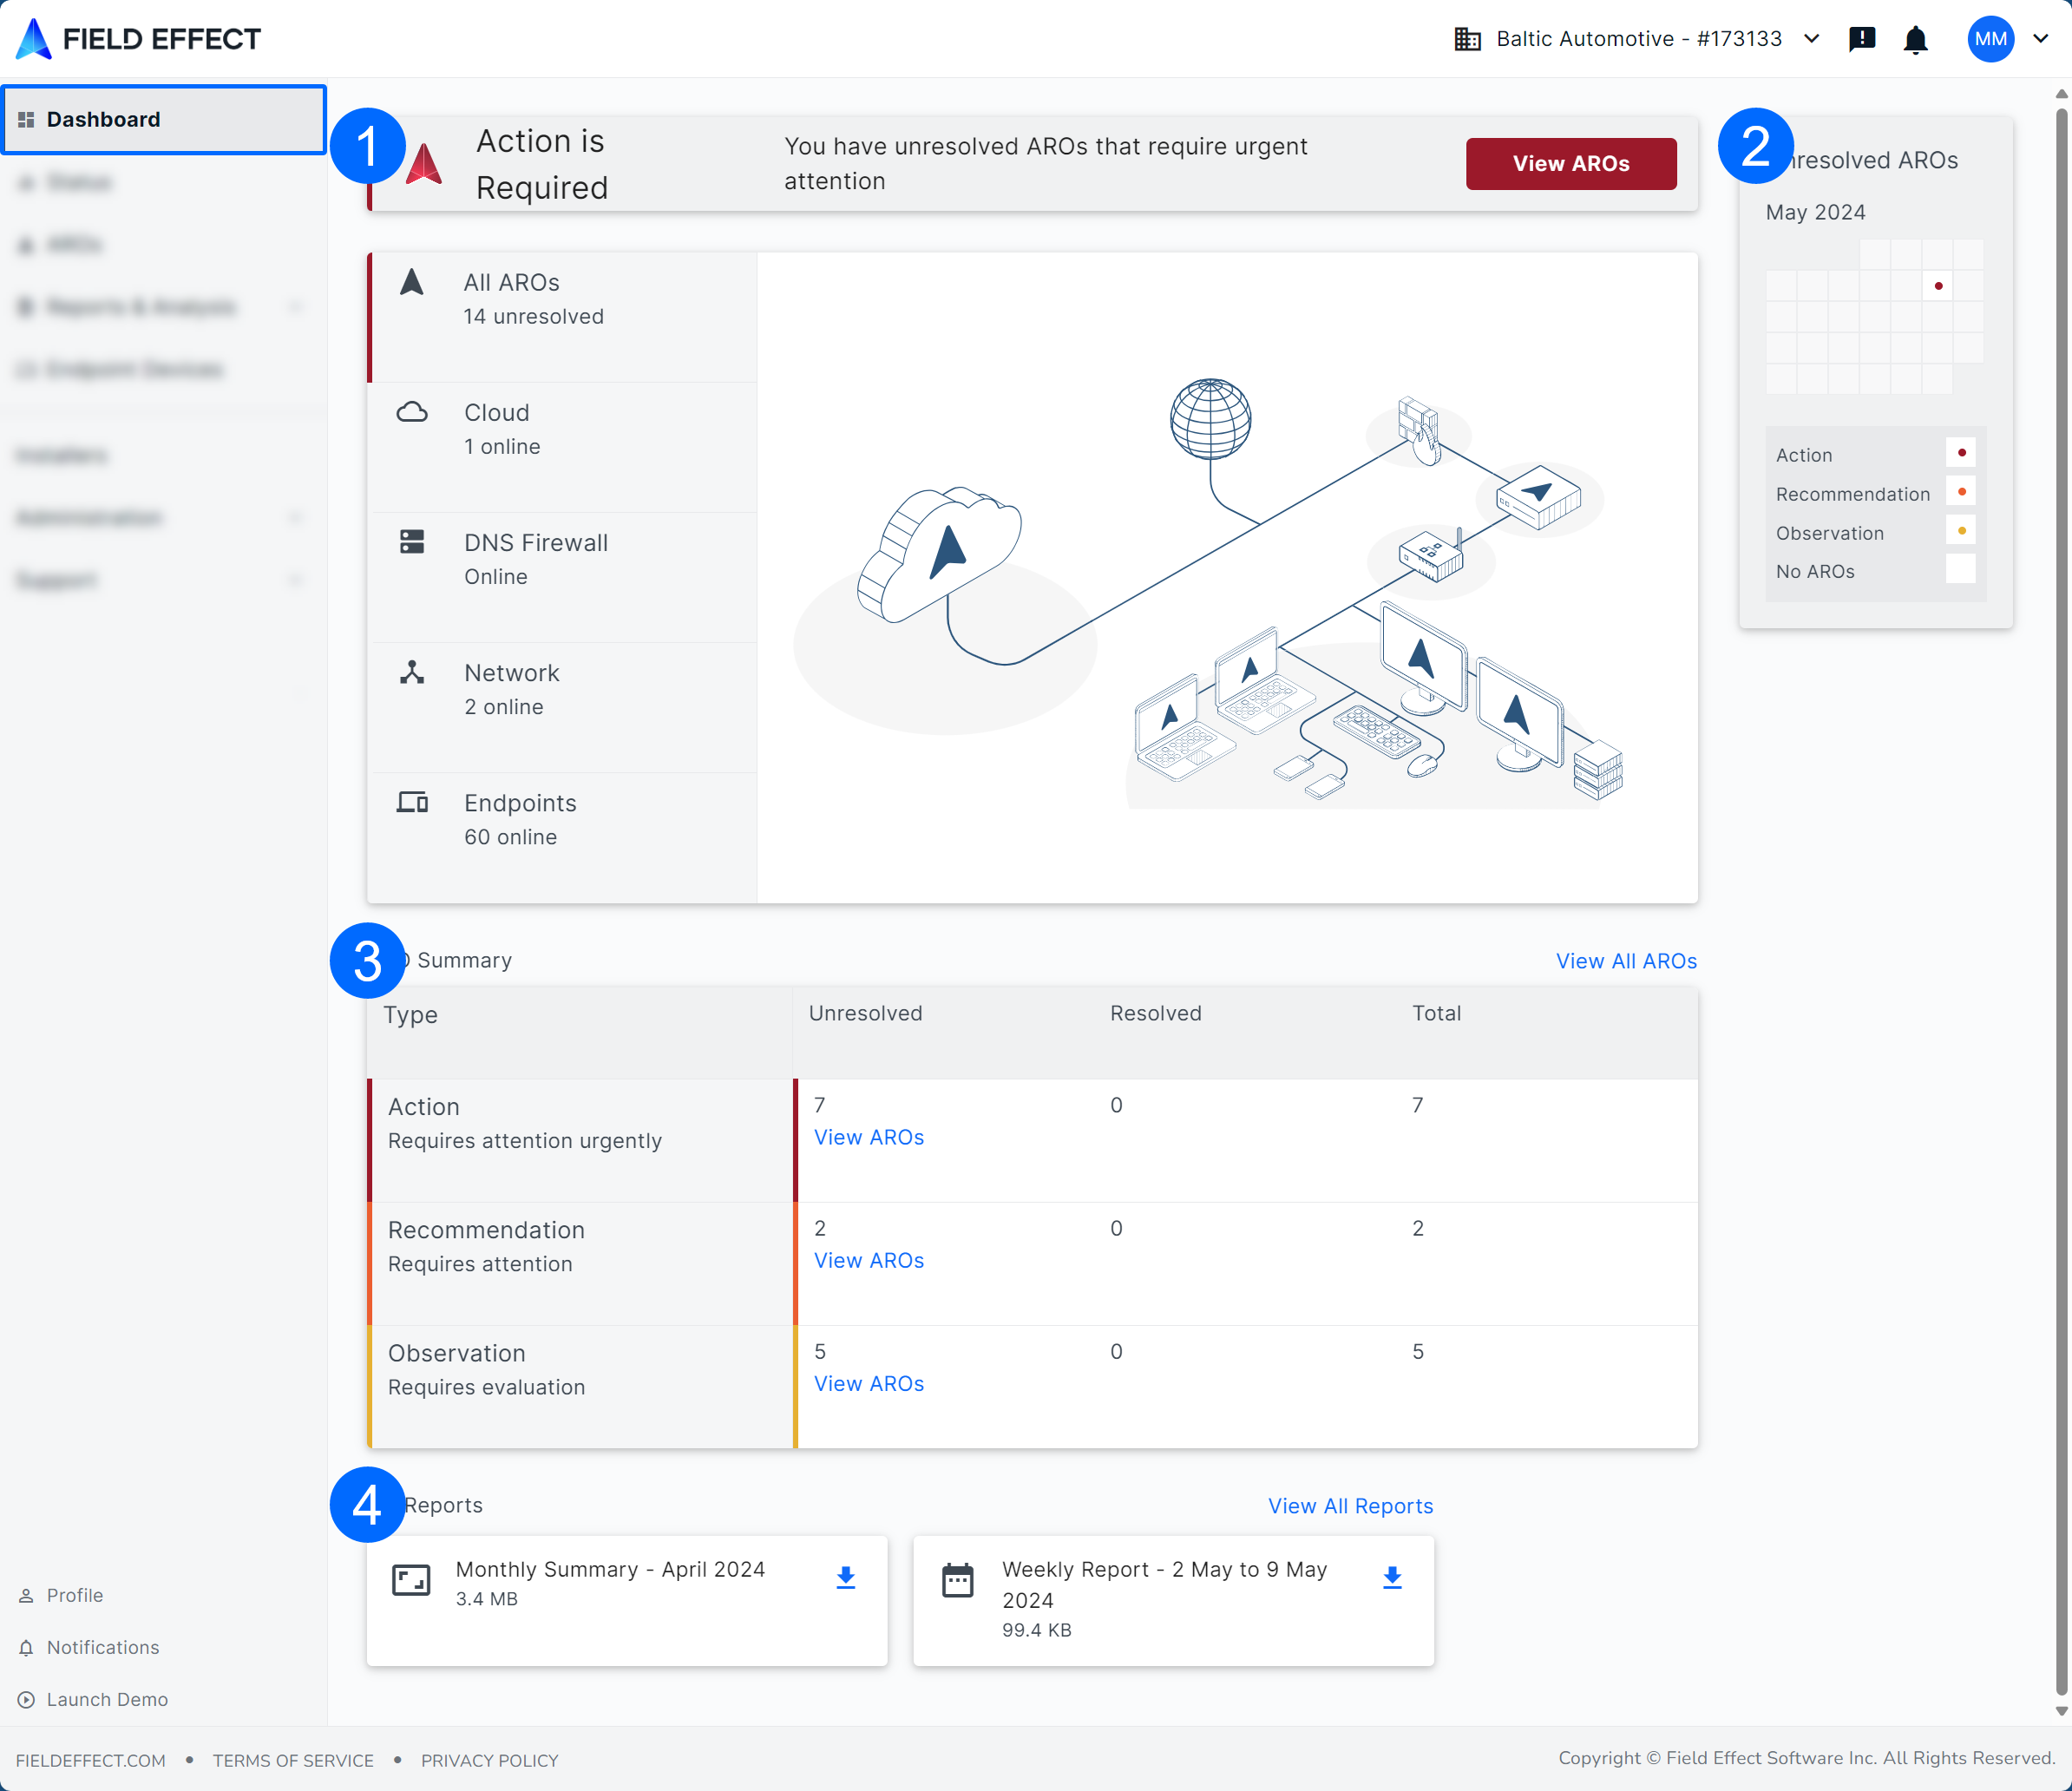Select the Cloud status icon

click(412, 412)
